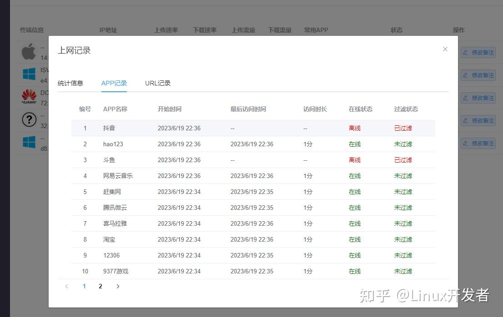Screen dimensions: 503x317
Task: Click 在线 status in the hao123 row
Action: 354,144
